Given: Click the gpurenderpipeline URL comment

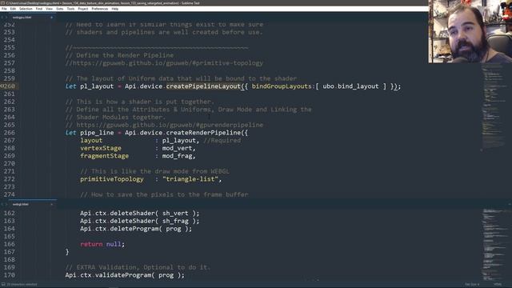Looking at the screenshot, I should tap(164, 125).
